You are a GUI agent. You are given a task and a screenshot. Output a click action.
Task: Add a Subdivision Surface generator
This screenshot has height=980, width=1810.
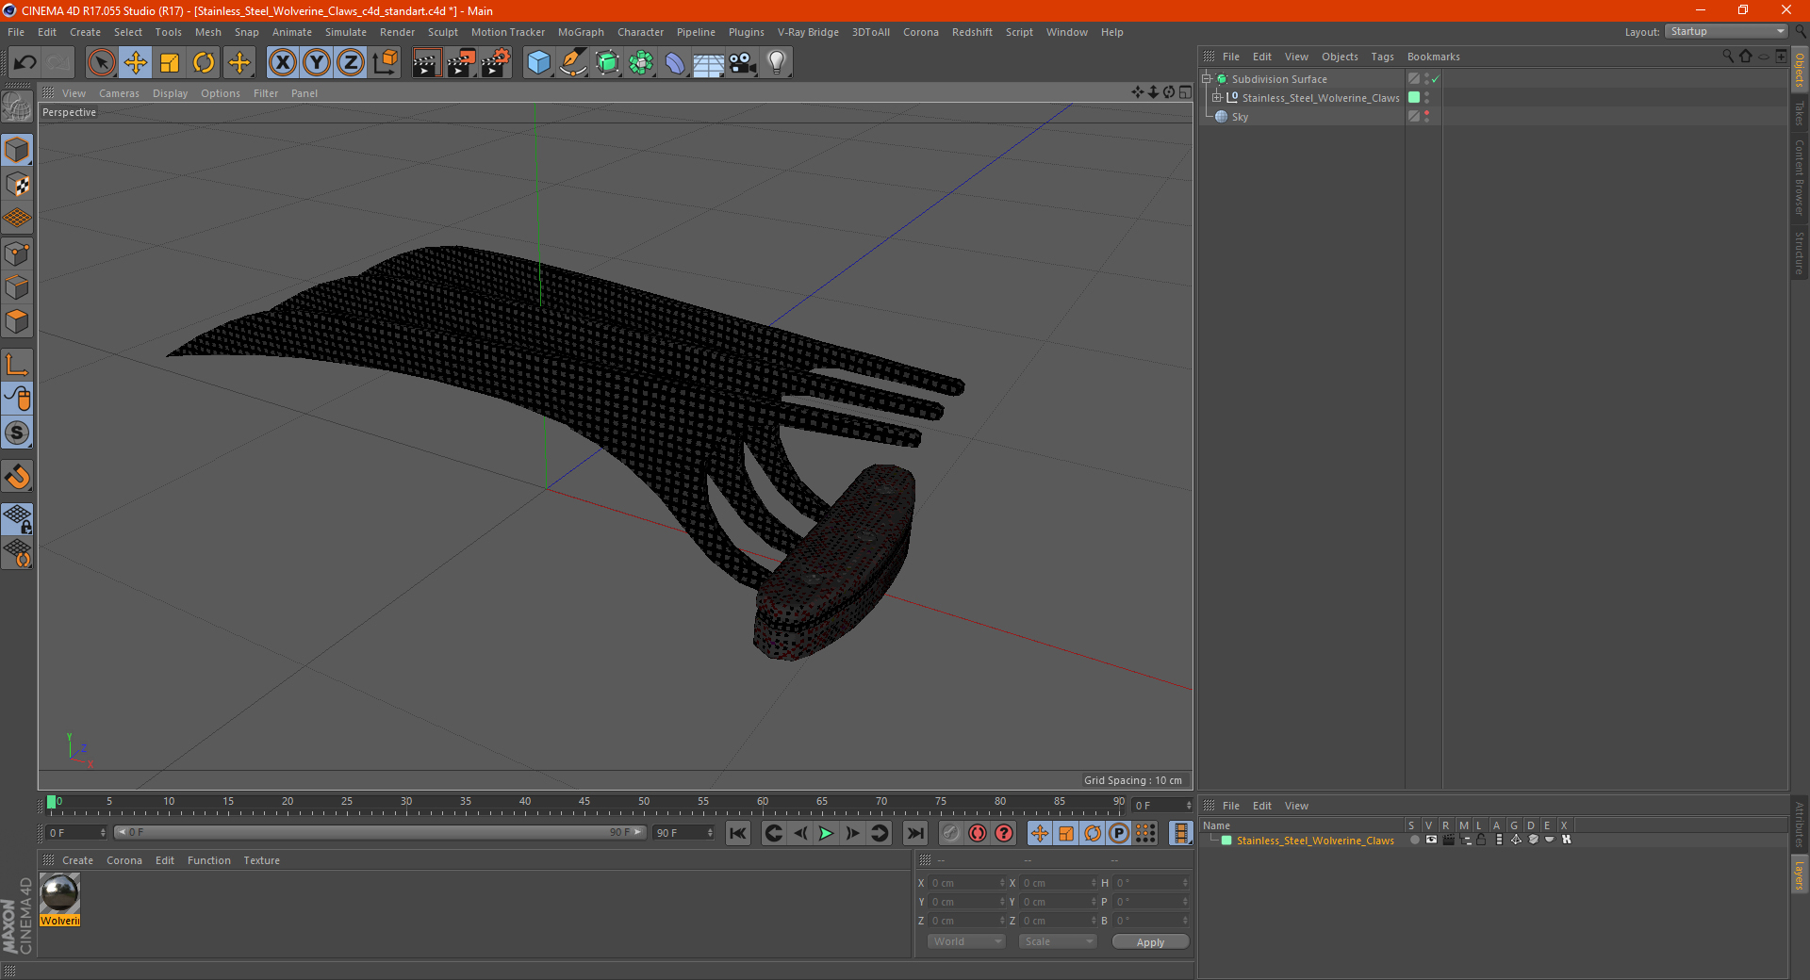[x=607, y=63]
